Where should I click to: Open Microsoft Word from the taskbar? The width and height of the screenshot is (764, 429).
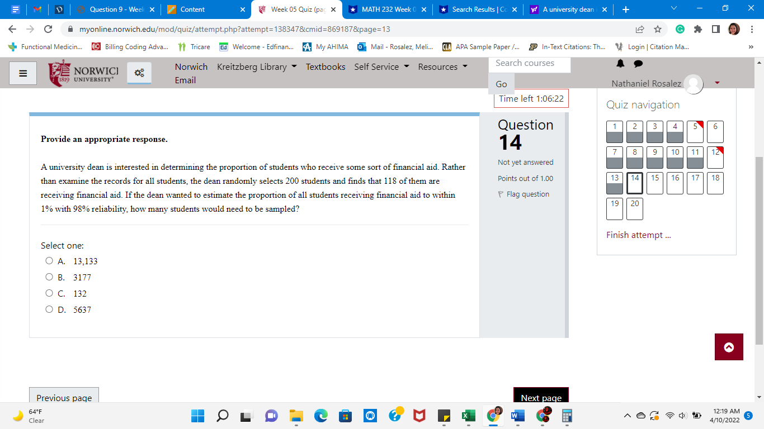pos(517,416)
